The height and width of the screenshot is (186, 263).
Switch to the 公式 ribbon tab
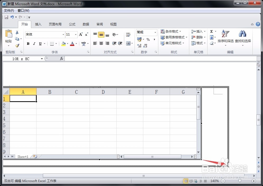(x=72, y=24)
